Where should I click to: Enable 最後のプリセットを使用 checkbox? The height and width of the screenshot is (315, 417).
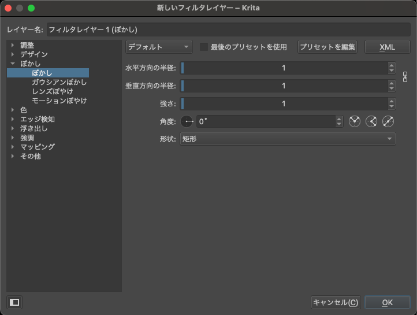204,47
